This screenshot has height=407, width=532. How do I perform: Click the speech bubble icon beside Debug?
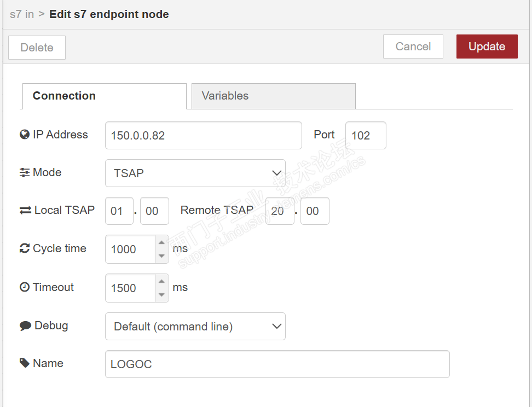click(x=25, y=326)
